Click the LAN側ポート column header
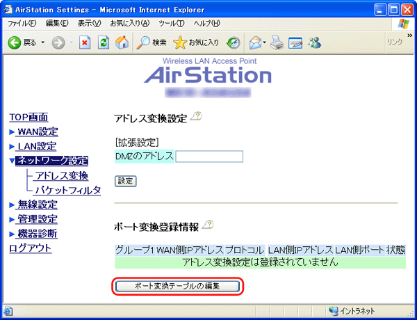This screenshot has width=417, height=320. click(x=359, y=250)
